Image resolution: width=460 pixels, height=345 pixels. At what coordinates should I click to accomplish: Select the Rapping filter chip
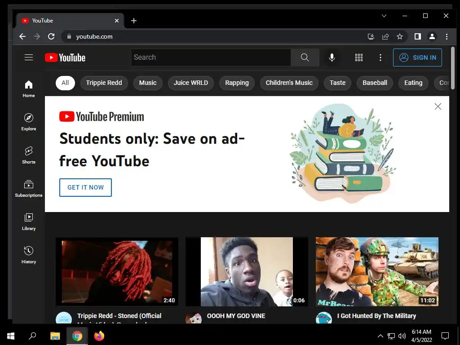click(237, 83)
